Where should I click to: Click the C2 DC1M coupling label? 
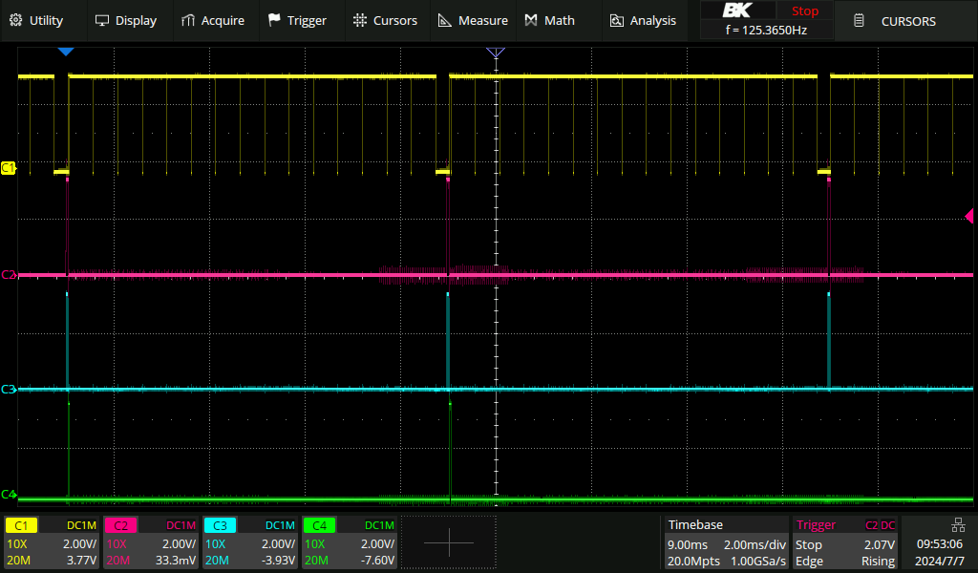click(x=181, y=525)
